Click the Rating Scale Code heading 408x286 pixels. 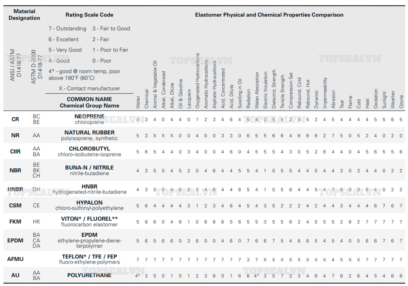[89, 15]
